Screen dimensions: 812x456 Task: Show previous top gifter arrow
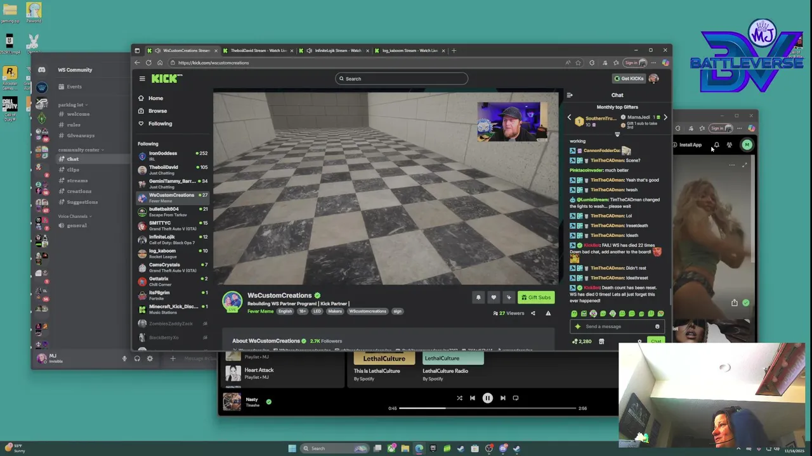[569, 118]
